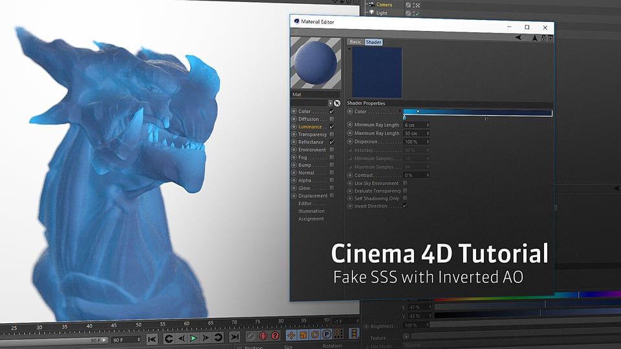Toggle the Light enabled green checkmark
This screenshot has height=349, width=621.
417,14
